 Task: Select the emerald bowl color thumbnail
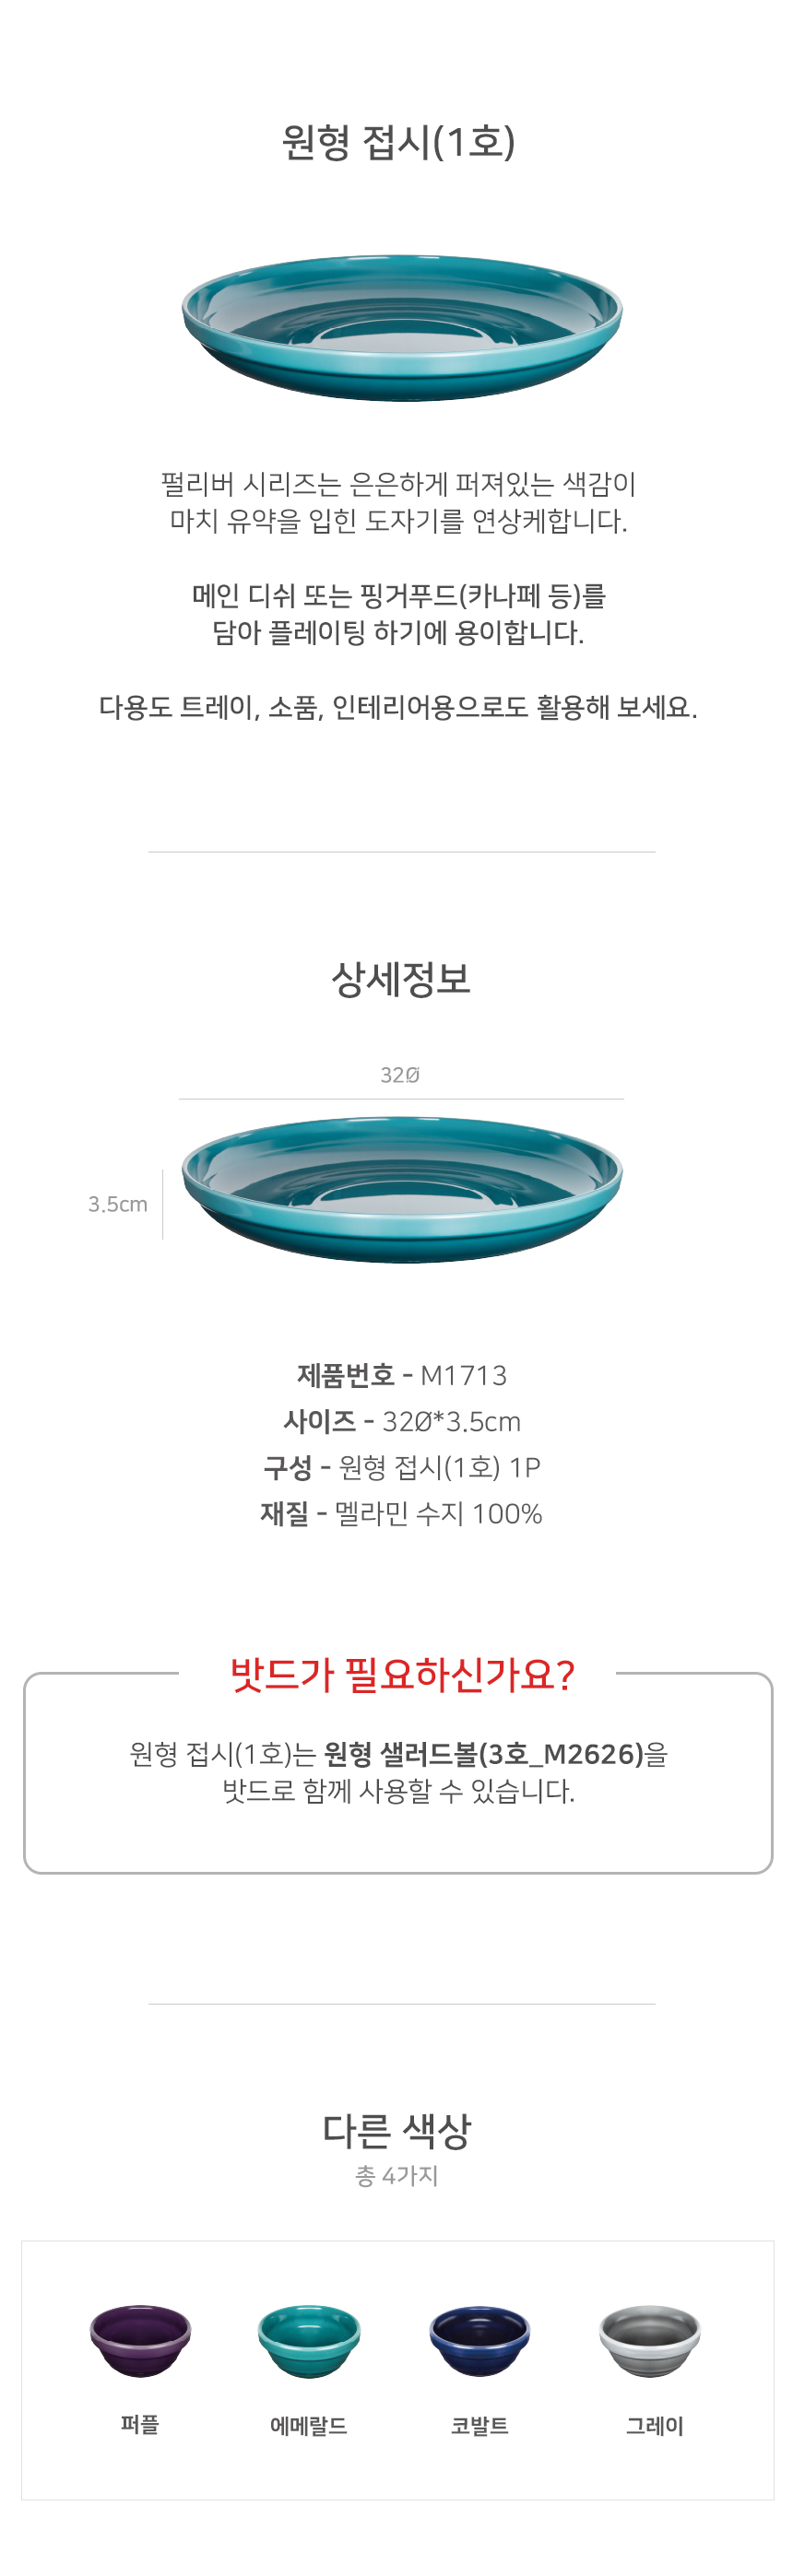309,2339
